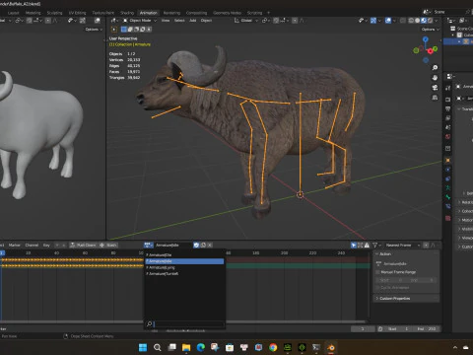Switch perspective/orthographic grid icon
Viewport: 473px width, 355px height.
point(435,98)
